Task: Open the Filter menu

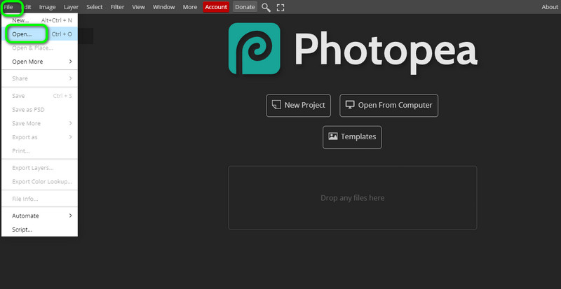Action: [x=117, y=7]
